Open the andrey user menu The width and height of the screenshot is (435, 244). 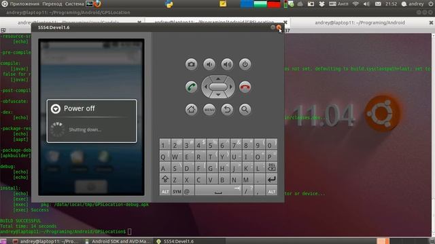tap(413, 4)
